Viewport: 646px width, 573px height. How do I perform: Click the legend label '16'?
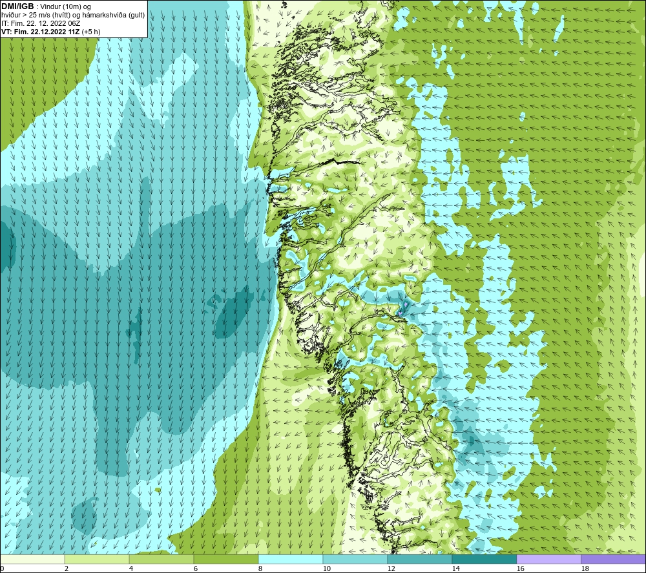[x=520, y=569]
